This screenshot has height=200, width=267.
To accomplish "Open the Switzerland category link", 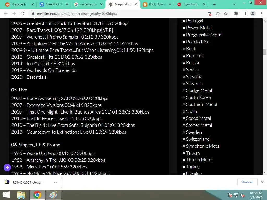I will click(x=198, y=139).
